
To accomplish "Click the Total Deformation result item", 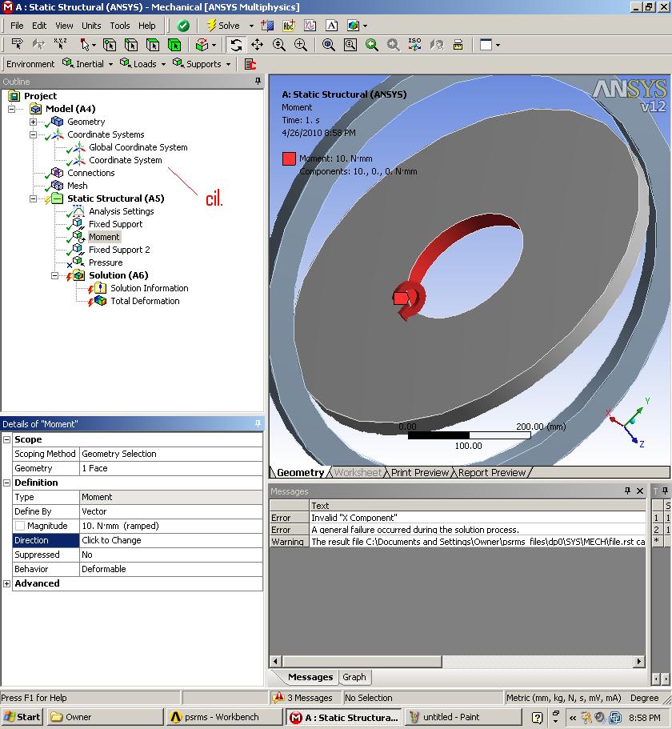I will (x=145, y=301).
